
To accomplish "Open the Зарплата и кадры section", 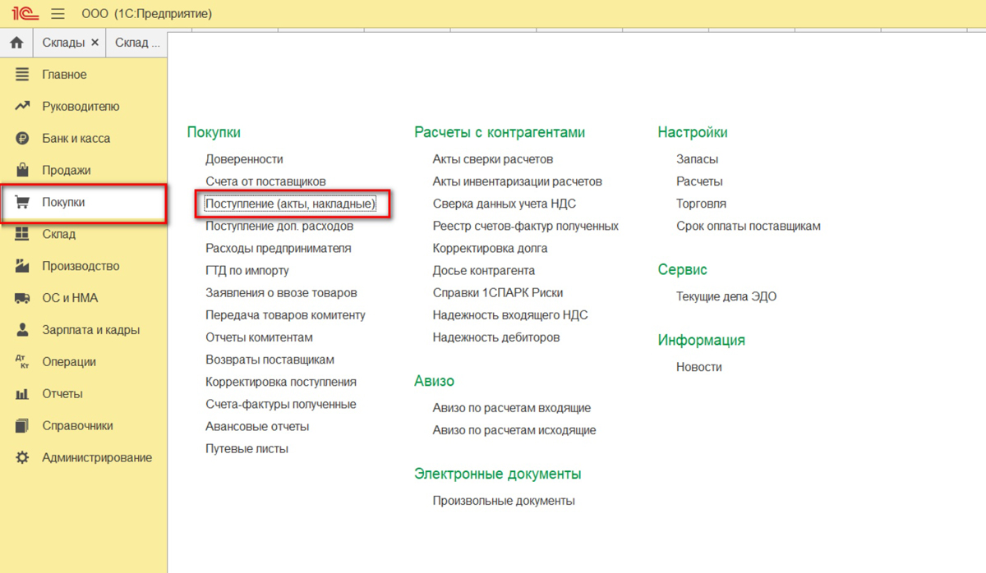I will pyautogui.click(x=90, y=330).
